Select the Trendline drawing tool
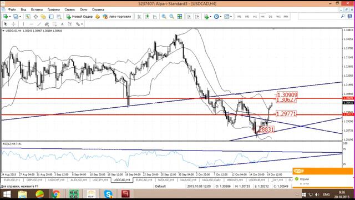The height and width of the screenshot is (200, 355). tap(39, 24)
